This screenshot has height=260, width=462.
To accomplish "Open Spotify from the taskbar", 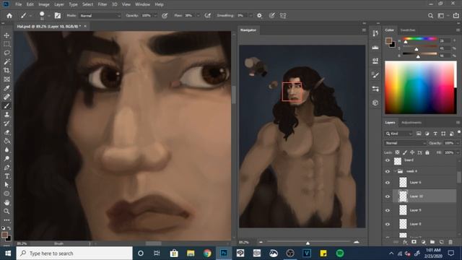I will (x=340, y=253).
